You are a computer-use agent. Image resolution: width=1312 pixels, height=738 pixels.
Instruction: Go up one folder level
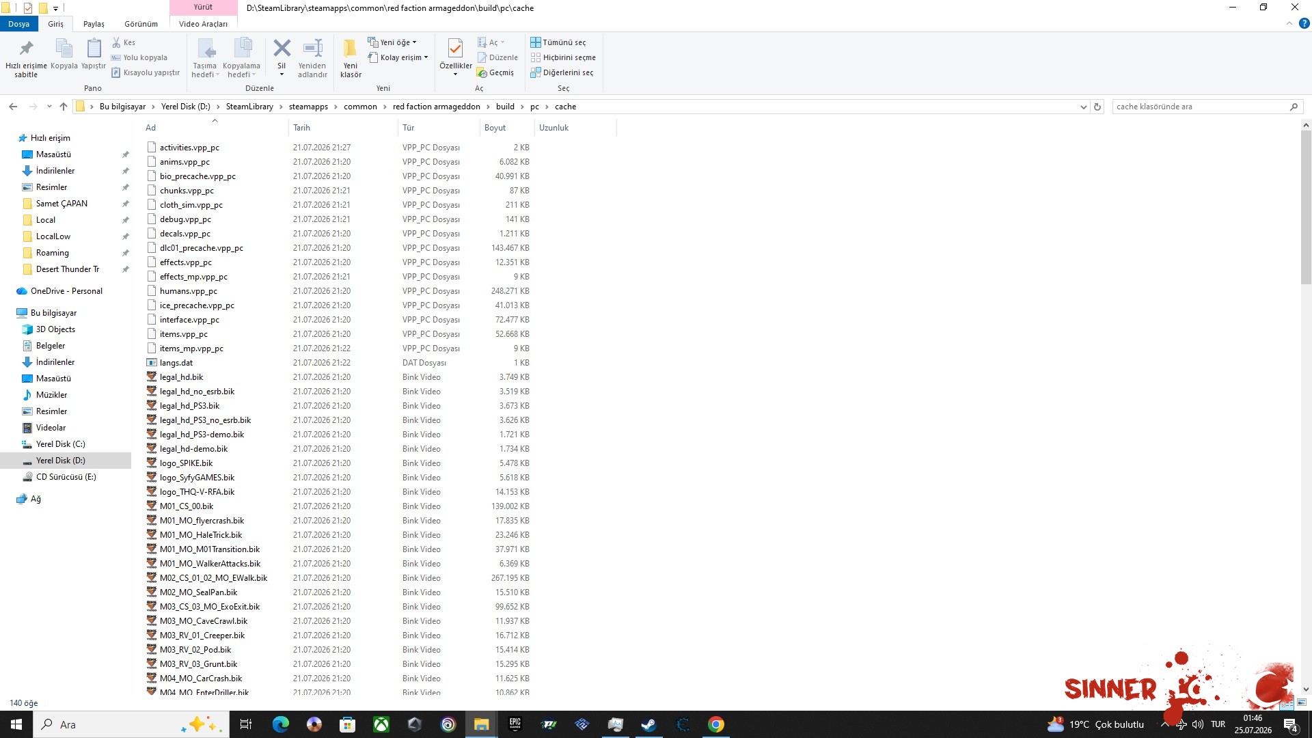[64, 107]
